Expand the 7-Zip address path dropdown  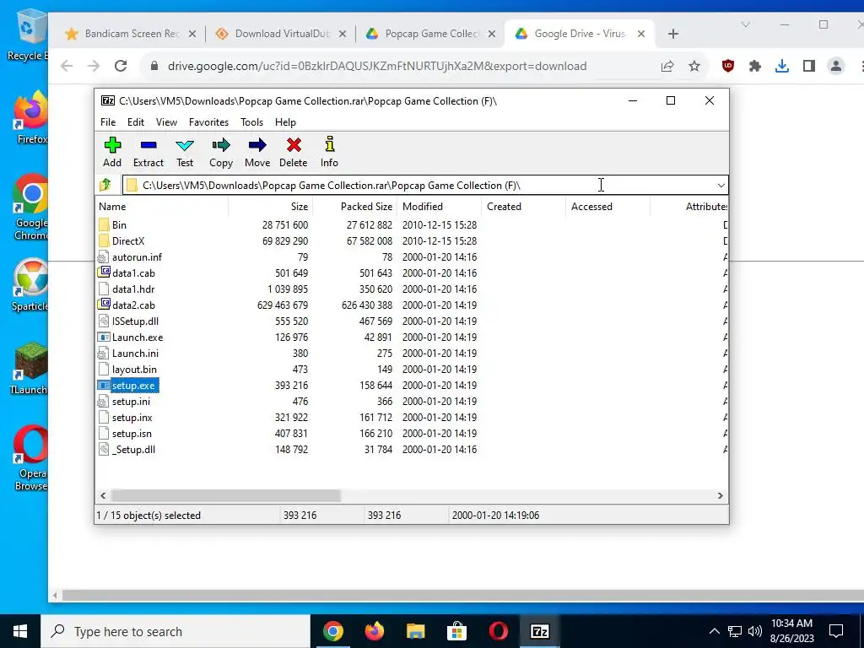click(721, 185)
